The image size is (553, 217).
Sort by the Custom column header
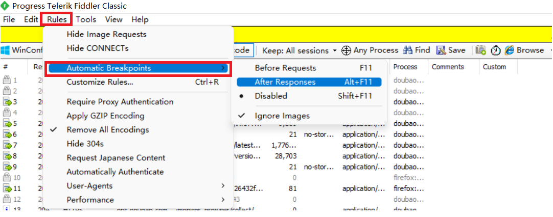click(498, 67)
